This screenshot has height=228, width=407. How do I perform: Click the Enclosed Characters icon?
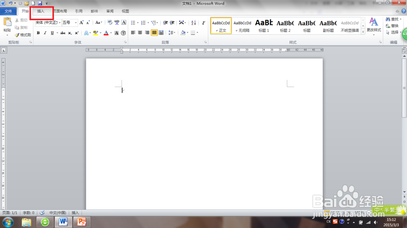click(123, 33)
